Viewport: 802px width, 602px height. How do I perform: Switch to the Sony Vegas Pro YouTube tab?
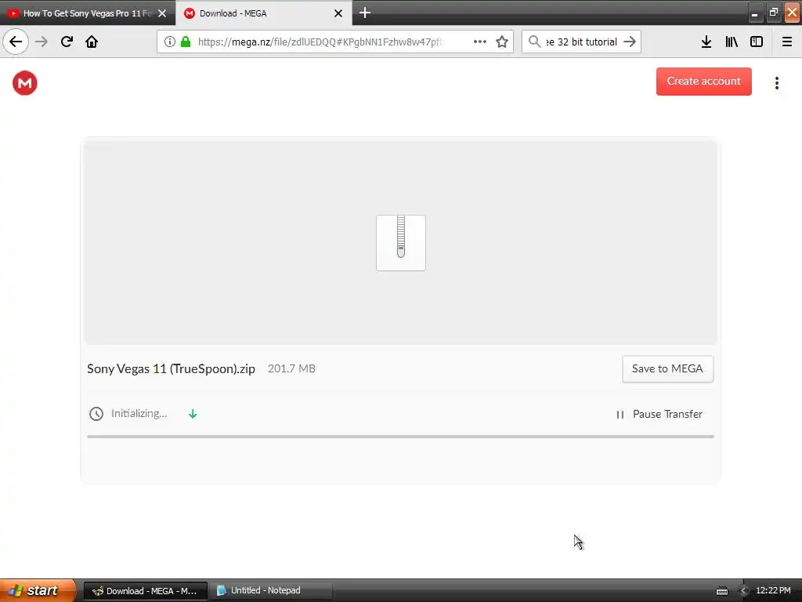click(x=88, y=13)
